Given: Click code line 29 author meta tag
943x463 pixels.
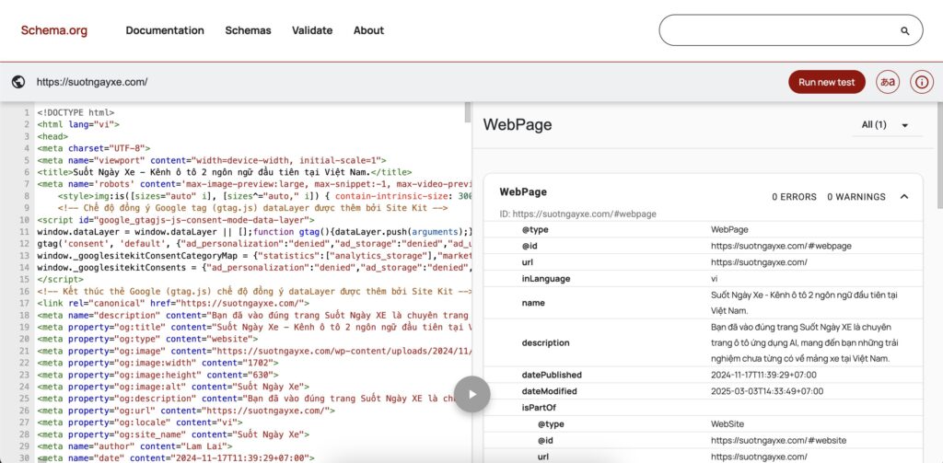Looking at the screenshot, I should click(x=134, y=446).
